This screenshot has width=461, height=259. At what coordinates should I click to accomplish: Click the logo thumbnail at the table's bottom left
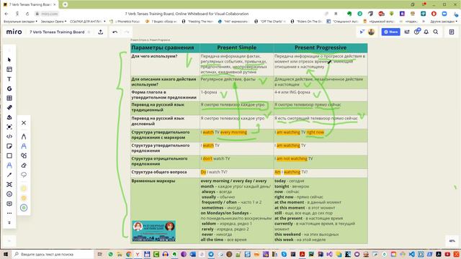coord(153,231)
